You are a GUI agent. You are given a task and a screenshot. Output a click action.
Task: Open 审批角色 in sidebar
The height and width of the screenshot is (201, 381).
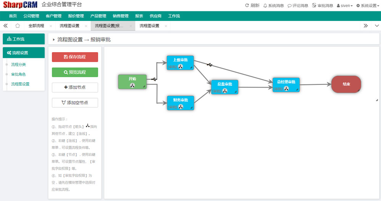(18, 74)
